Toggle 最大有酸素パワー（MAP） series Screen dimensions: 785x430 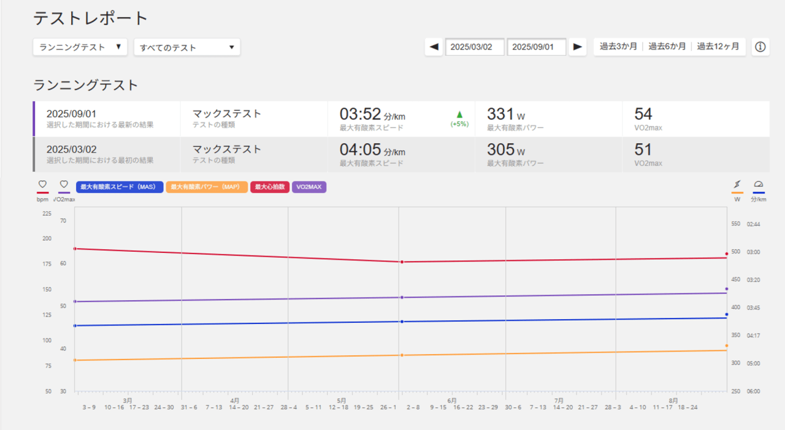pos(207,187)
